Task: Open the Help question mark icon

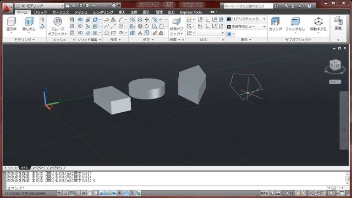Action: tap(309, 6)
